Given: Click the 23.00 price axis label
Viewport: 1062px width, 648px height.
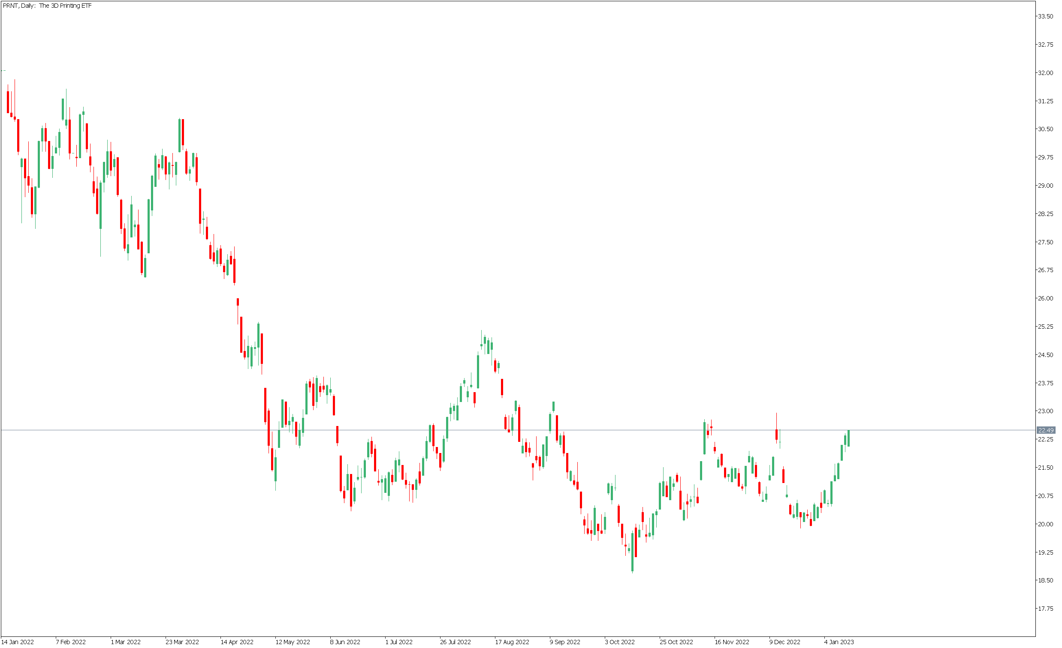Looking at the screenshot, I should point(1045,411).
